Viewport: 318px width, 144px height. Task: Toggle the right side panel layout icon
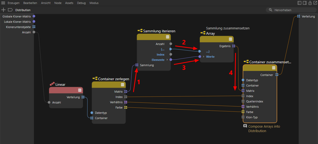[x=305, y=3]
